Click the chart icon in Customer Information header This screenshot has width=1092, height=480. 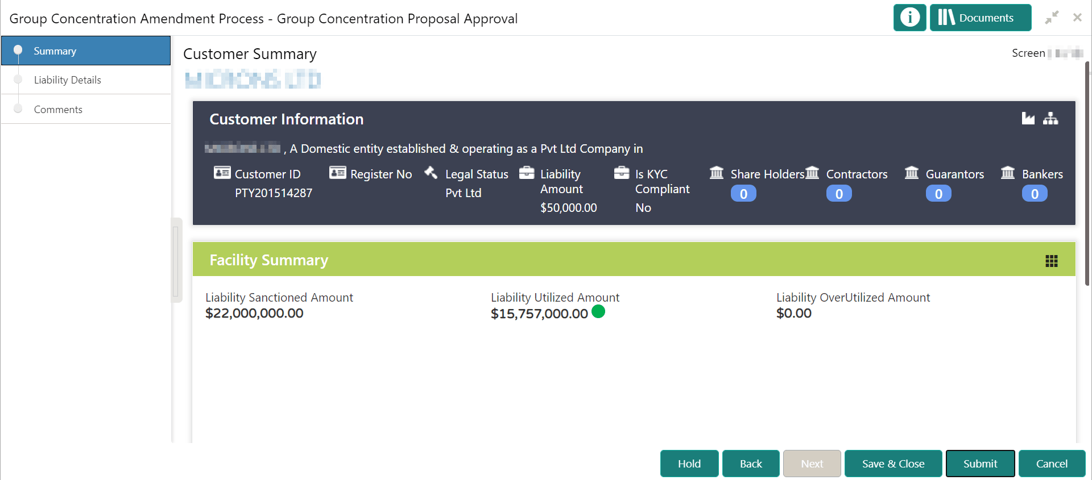(x=1028, y=119)
